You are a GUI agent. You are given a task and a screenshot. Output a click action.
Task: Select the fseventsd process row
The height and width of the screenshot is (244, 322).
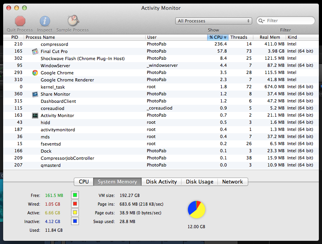point(161,144)
